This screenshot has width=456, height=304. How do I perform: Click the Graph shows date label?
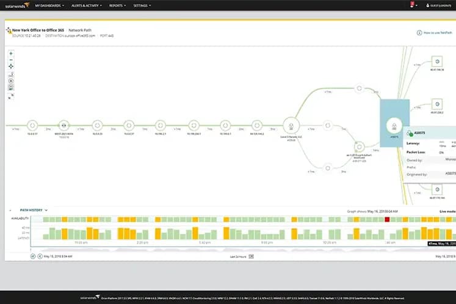click(x=372, y=211)
